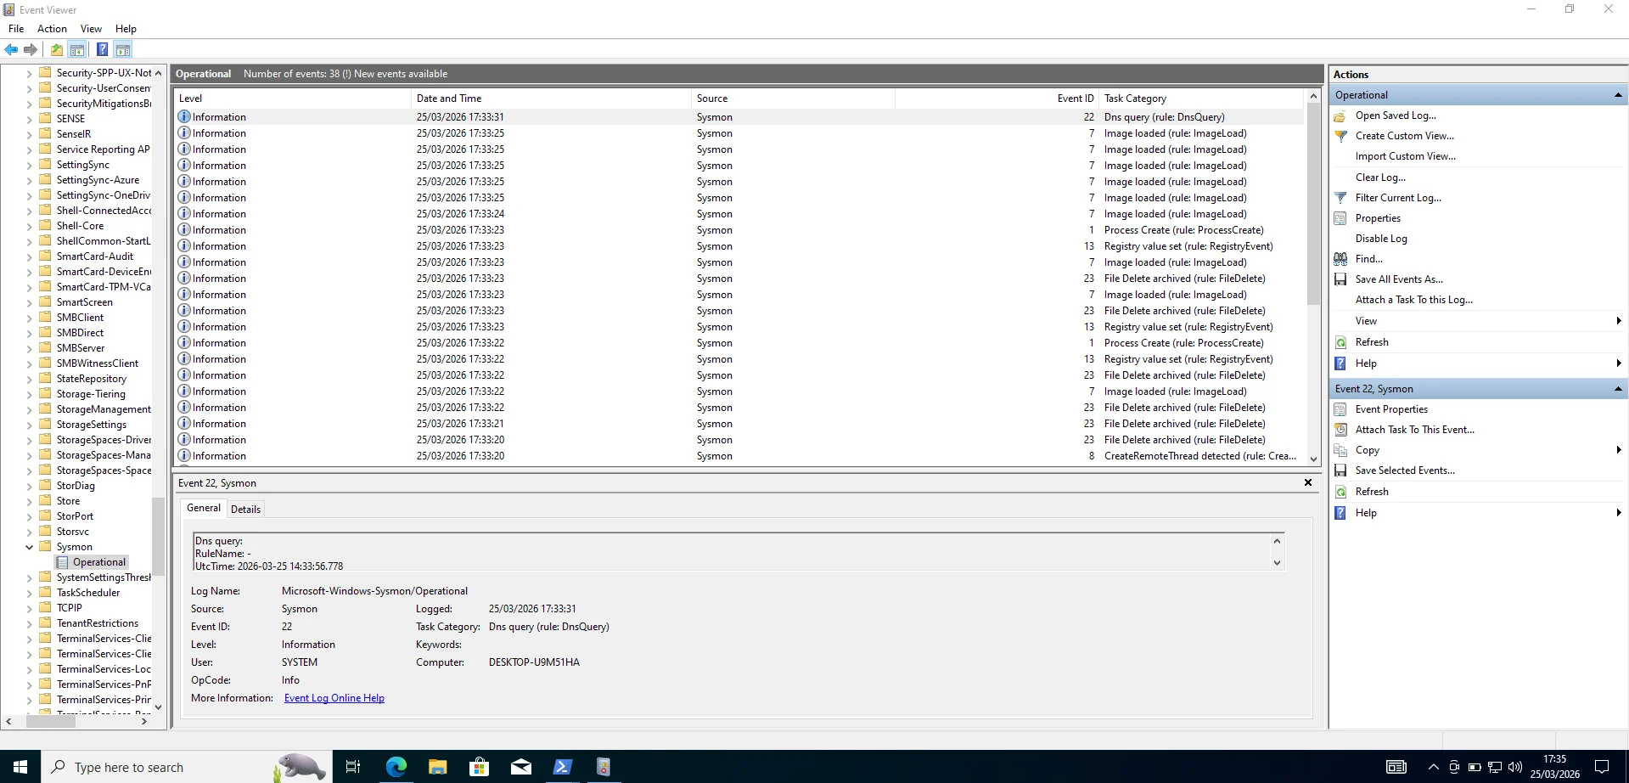1629x783 pixels.
Task: Open Event Properties in Actions pane
Action: pyautogui.click(x=1391, y=409)
